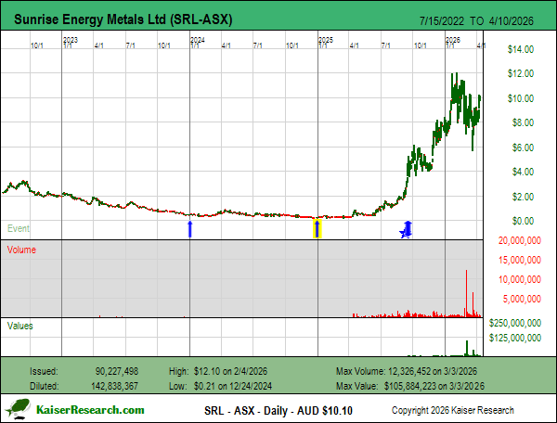Click the $125,000,000 values axis label
The width and height of the screenshot is (557, 423).
[x=515, y=338]
